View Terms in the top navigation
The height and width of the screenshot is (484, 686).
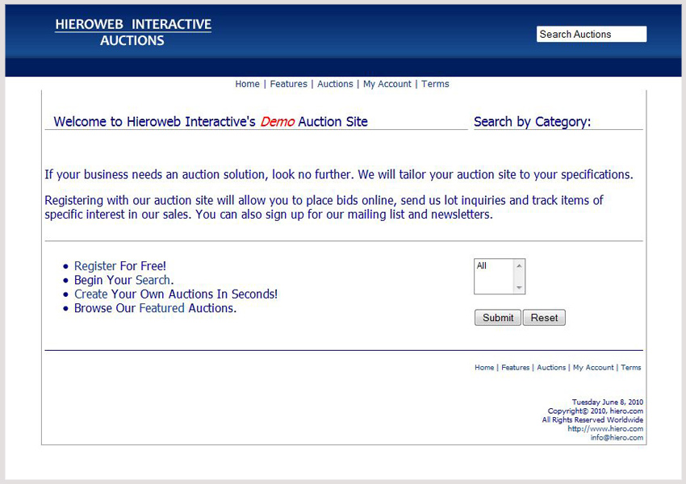pyautogui.click(x=435, y=84)
